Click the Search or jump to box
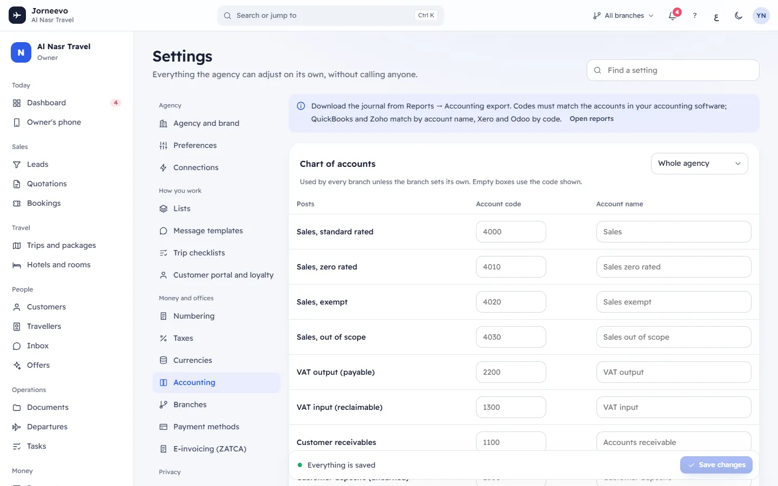This screenshot has height=486, width=778. point(331,16)
